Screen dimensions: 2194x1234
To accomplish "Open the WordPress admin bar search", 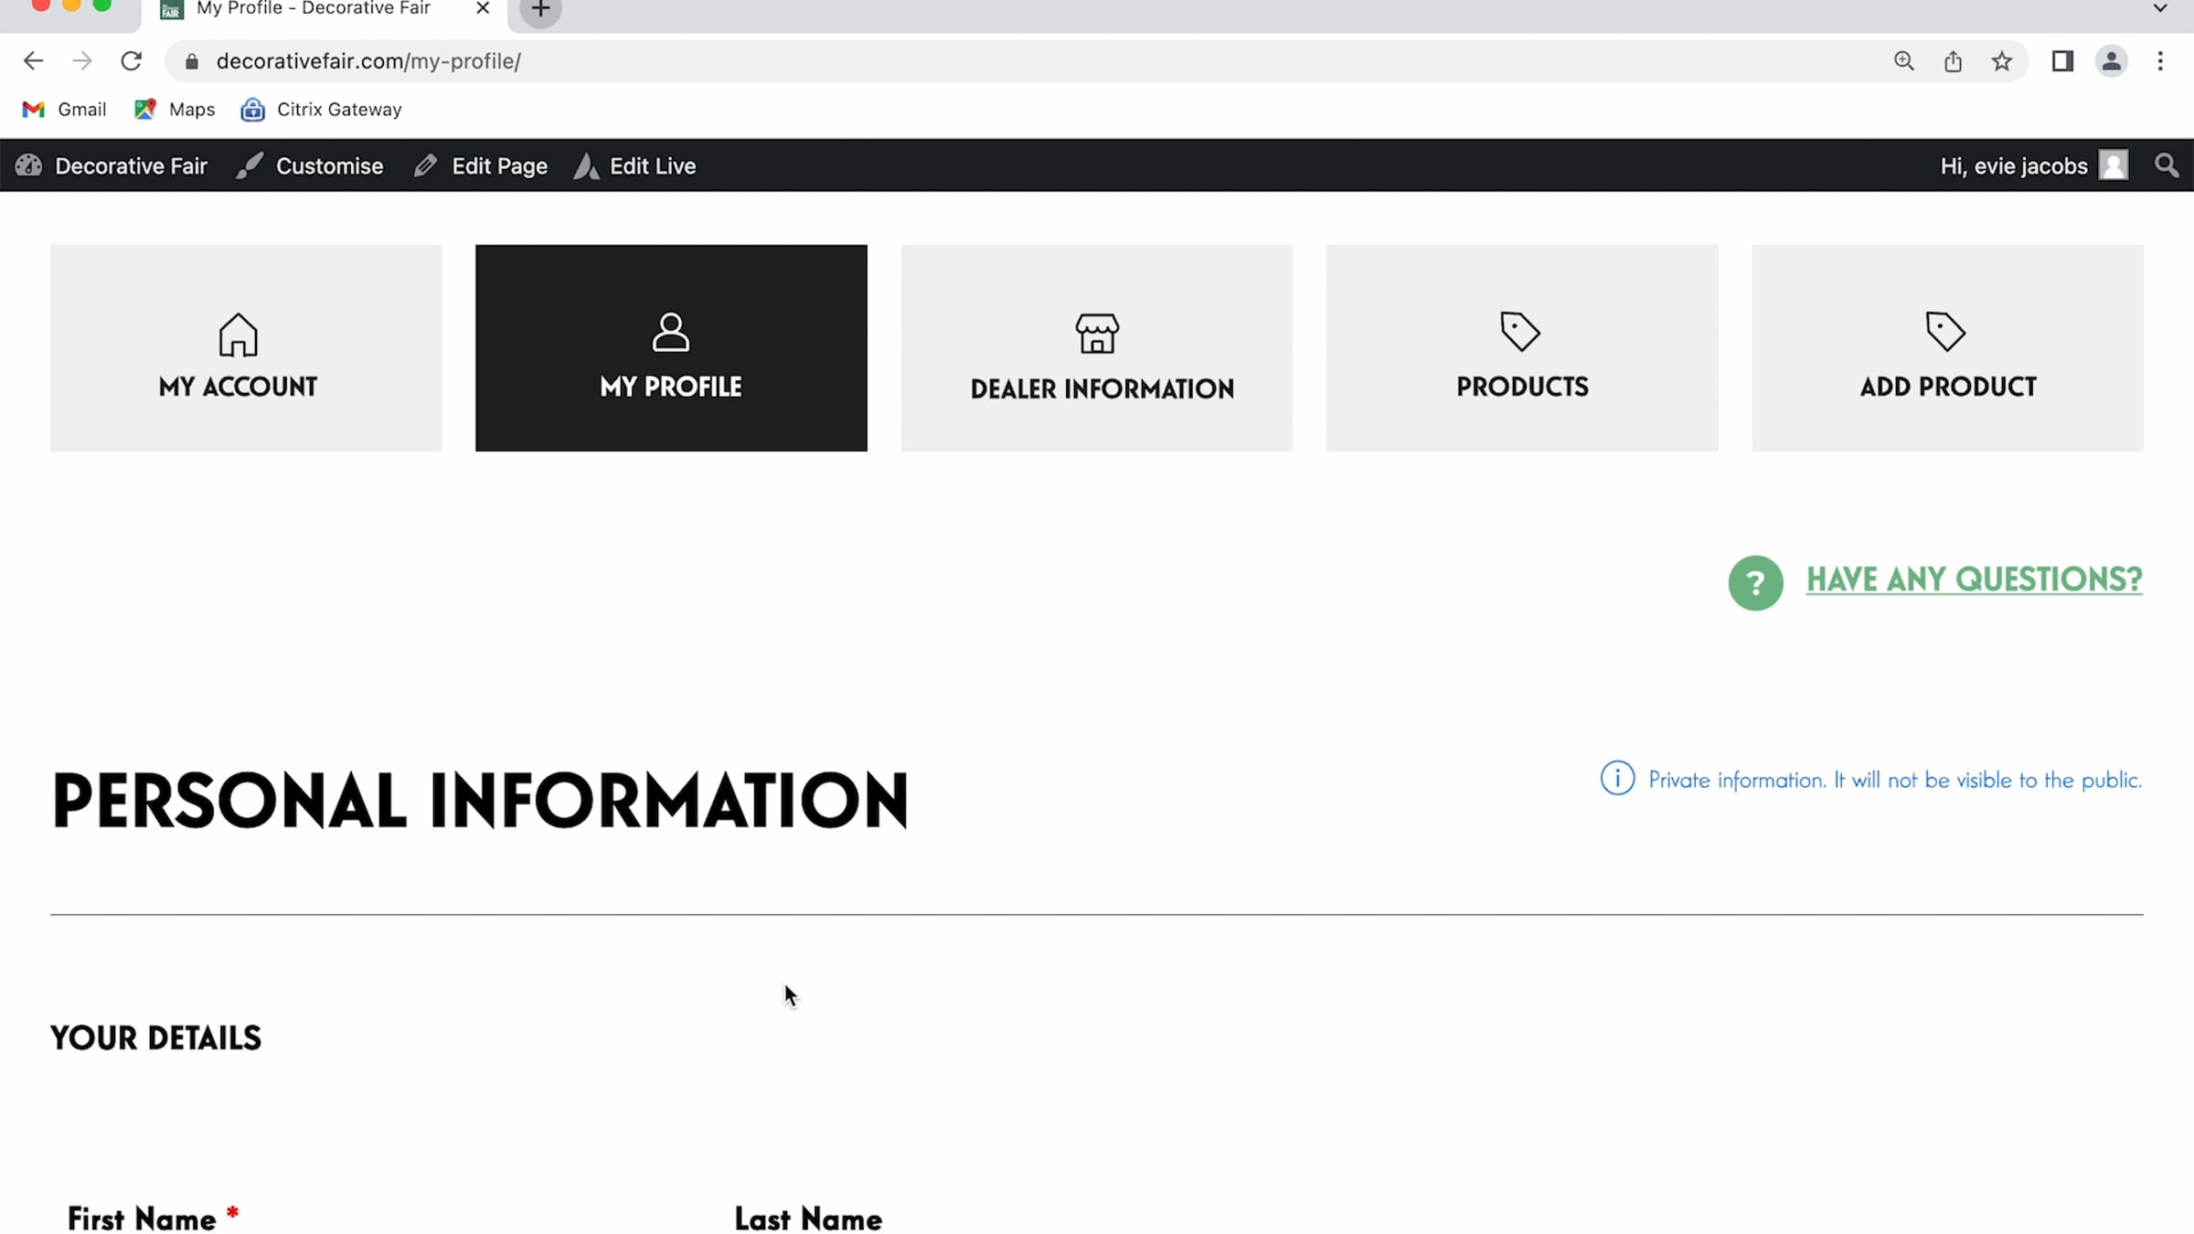I will (x=2166, y=165).
